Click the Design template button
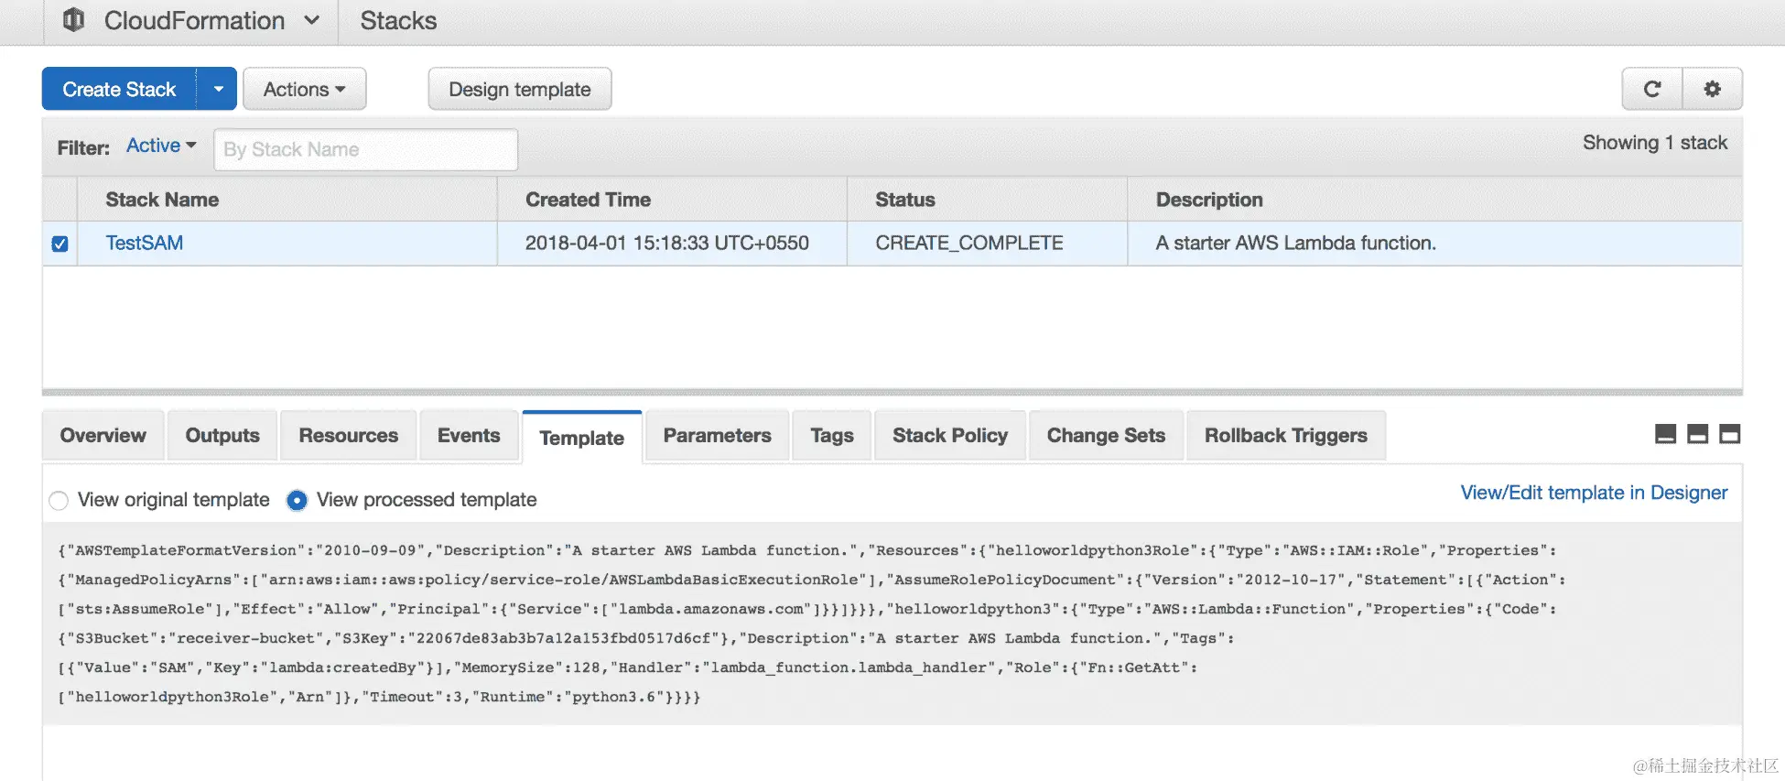 tap(520, 89)
